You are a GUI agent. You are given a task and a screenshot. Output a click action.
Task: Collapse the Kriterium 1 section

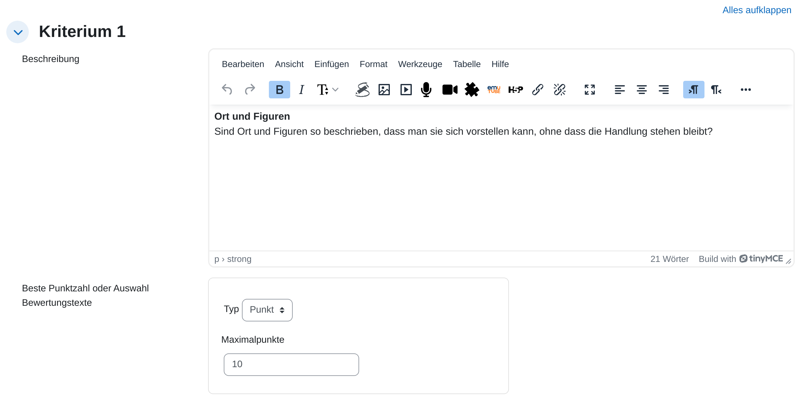(x=18, y=32)
